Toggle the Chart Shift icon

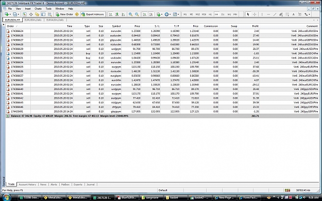click(151, 14)
